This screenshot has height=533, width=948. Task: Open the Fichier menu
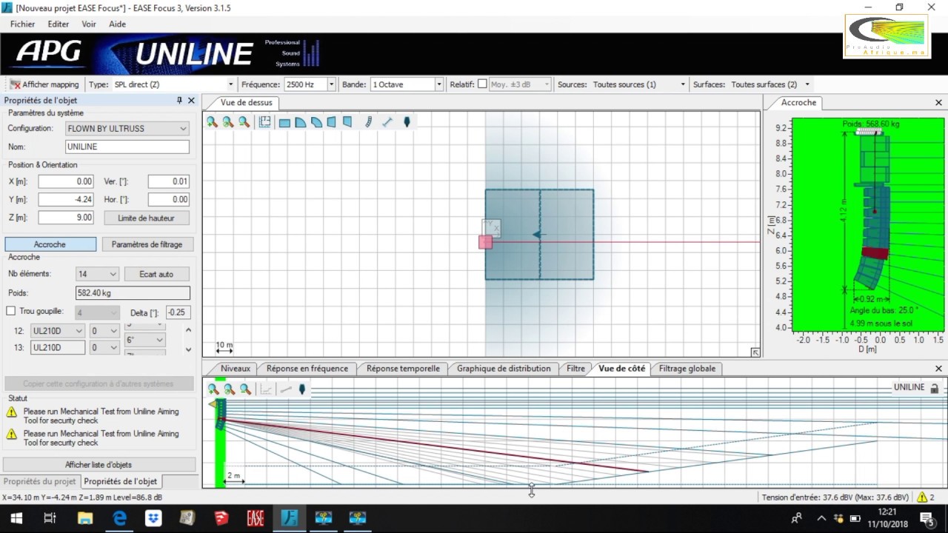tap(22, 24)
